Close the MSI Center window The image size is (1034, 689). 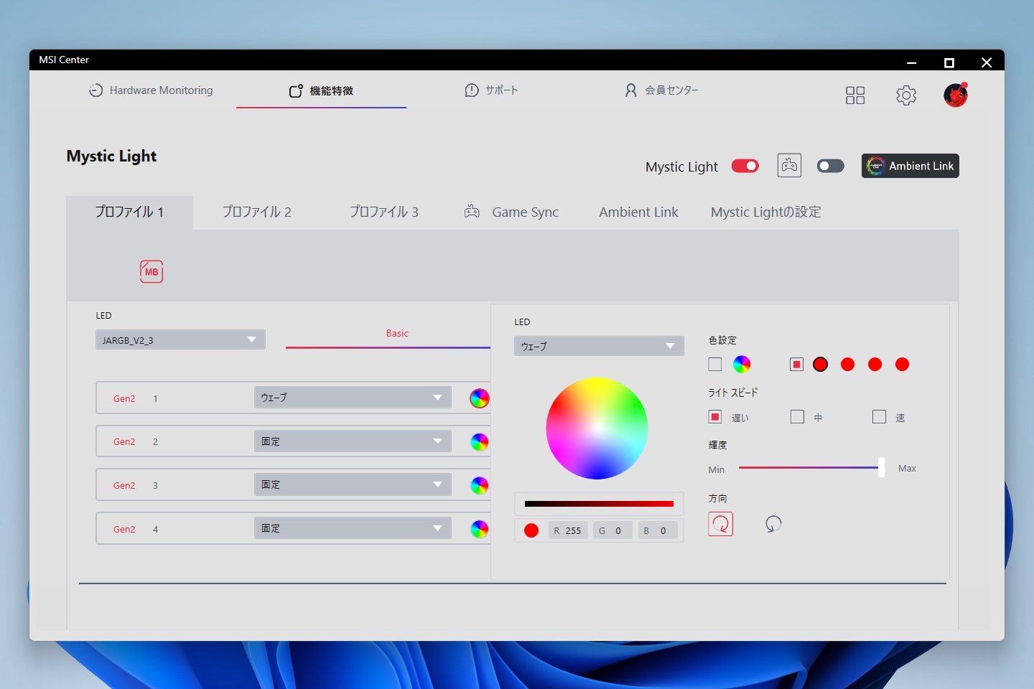(x=987, y=62)
